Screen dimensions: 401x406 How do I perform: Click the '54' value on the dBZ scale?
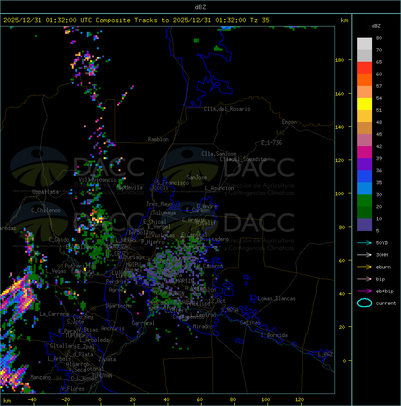point(379,98)
